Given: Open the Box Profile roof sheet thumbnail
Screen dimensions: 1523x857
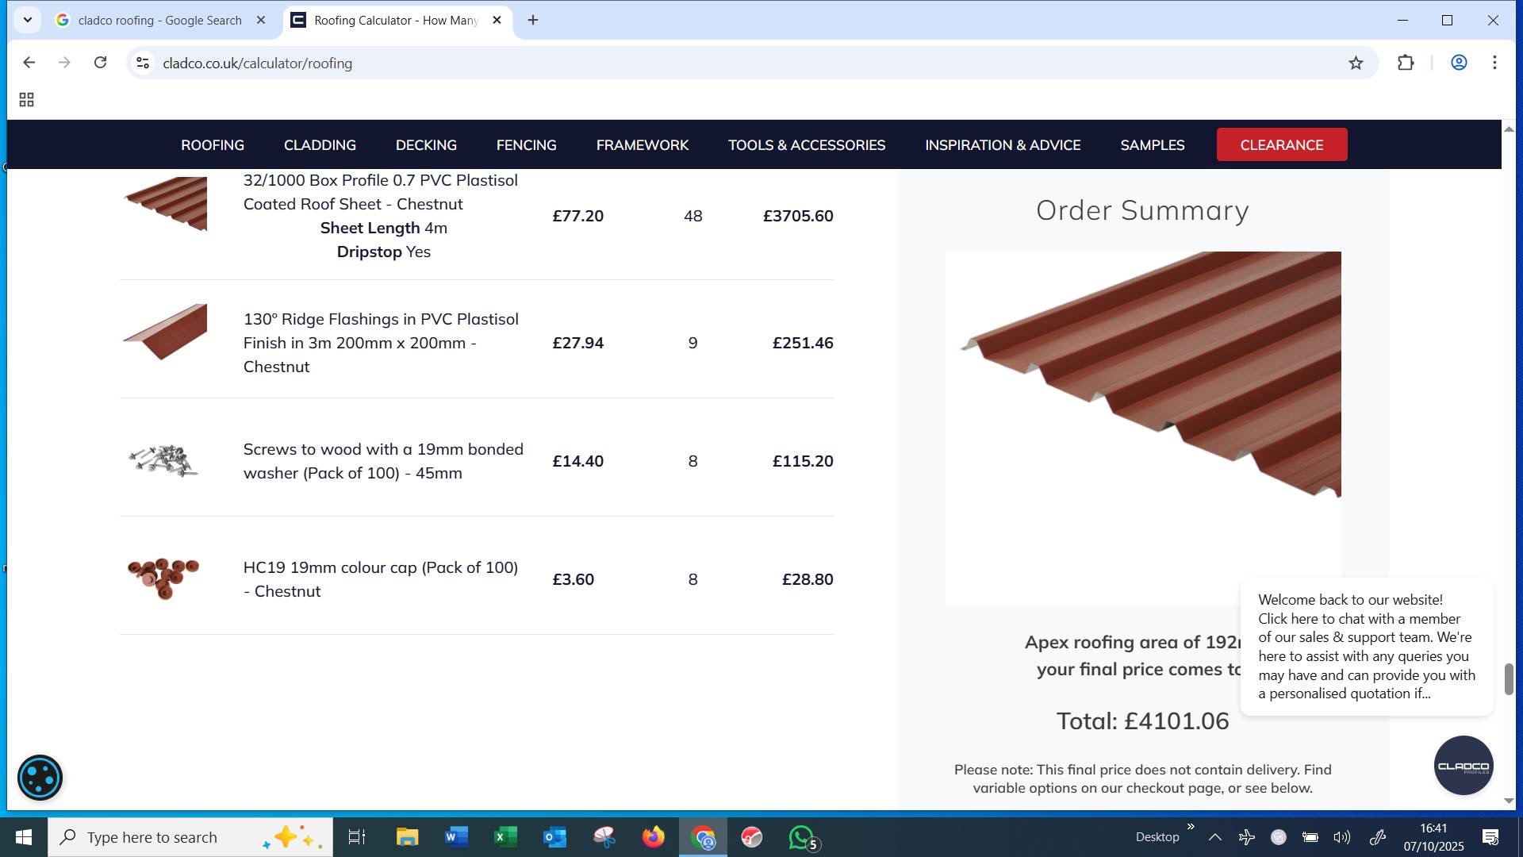Looking at the screenshot, I should pos(166,204).
